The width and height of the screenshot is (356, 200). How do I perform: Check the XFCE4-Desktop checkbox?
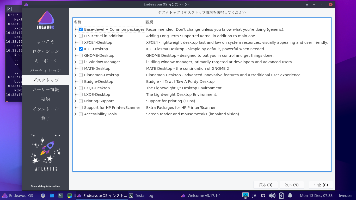point(81,42)
